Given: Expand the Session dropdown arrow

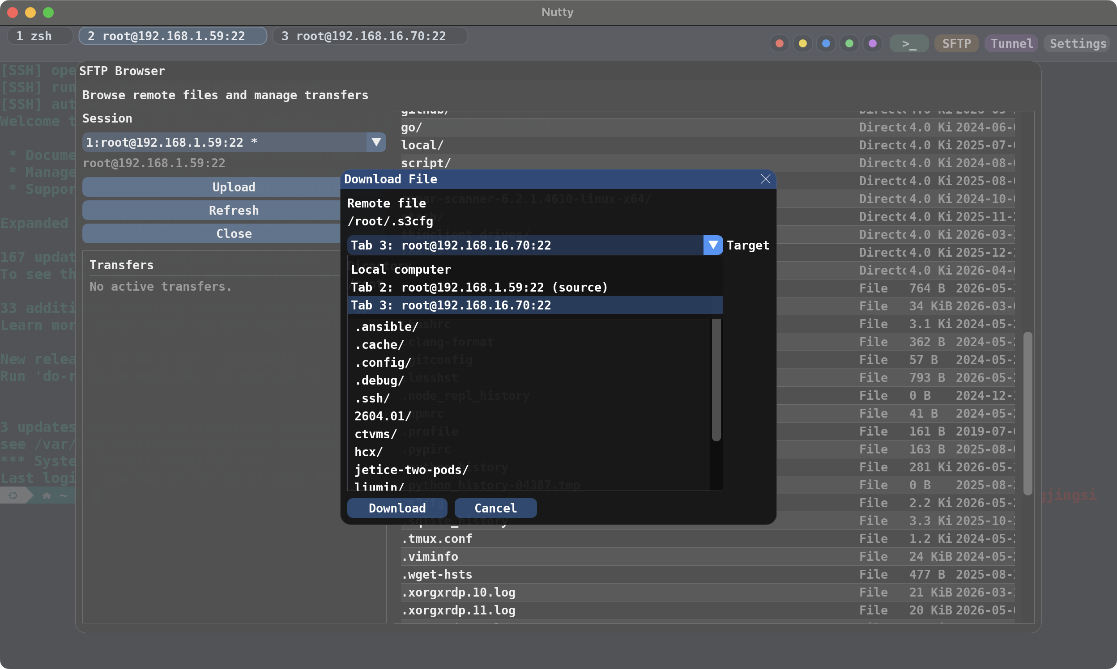Looking at the screenshot, I should tap(376, 142).
